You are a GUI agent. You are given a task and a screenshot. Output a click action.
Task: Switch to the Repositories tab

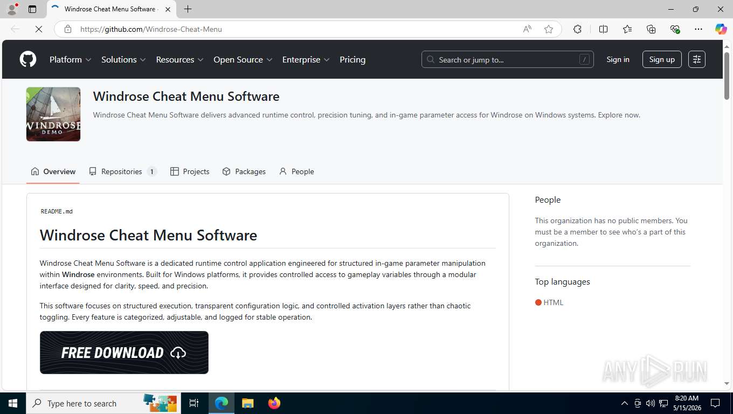pyautogui.click(x=123, y=171)
